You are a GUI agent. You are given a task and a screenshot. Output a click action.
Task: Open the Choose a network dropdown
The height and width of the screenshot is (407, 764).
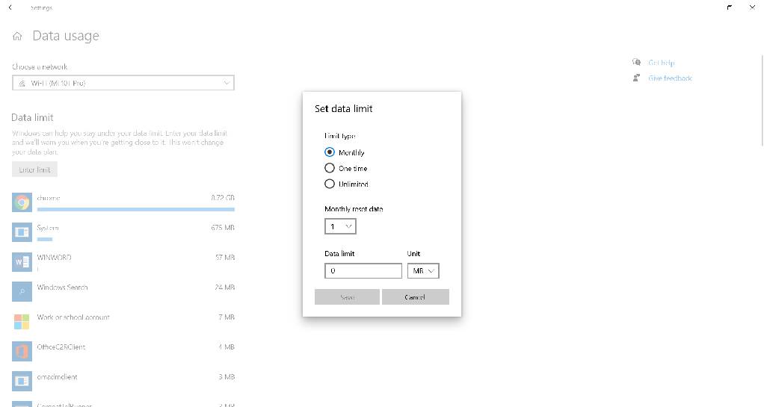click(123, 83)
